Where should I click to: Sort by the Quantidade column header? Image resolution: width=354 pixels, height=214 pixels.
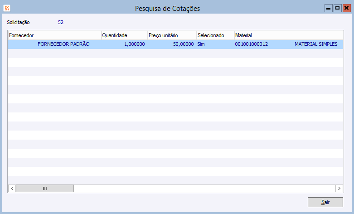[125, 35]
